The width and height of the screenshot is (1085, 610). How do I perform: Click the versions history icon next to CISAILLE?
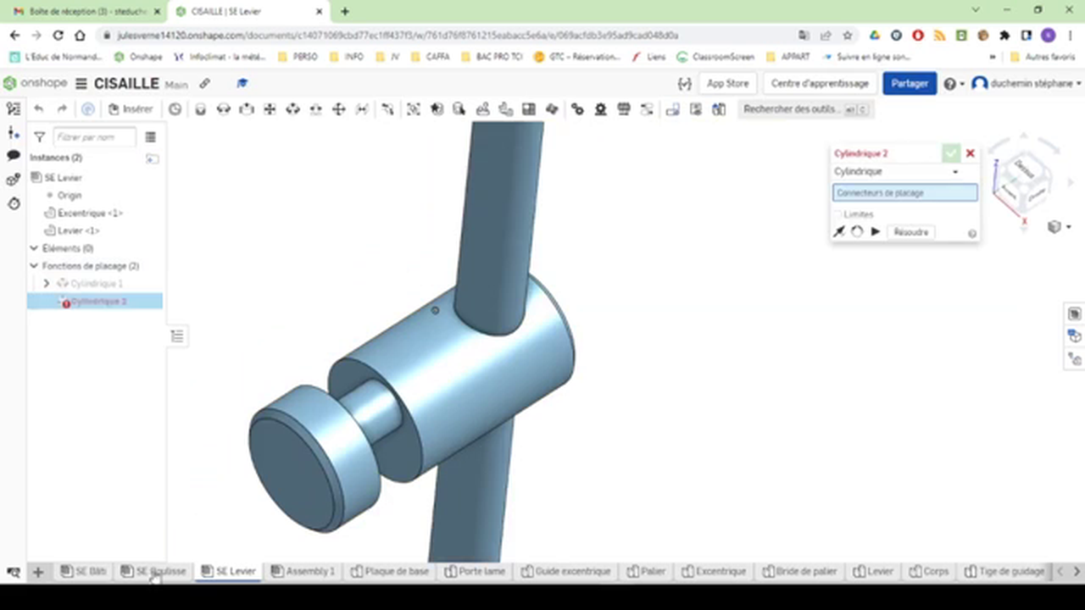(x=204, y=83)
